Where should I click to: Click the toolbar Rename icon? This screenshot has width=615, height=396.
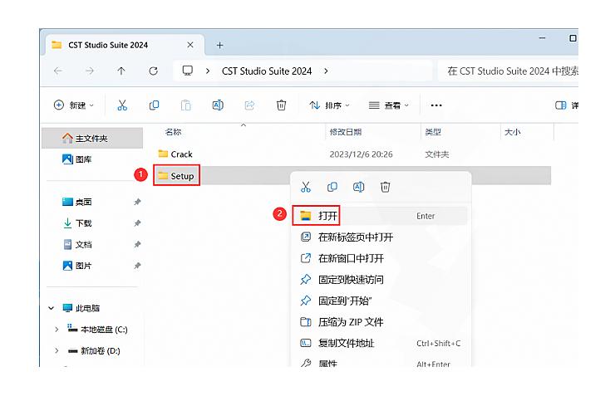[218, 105]
